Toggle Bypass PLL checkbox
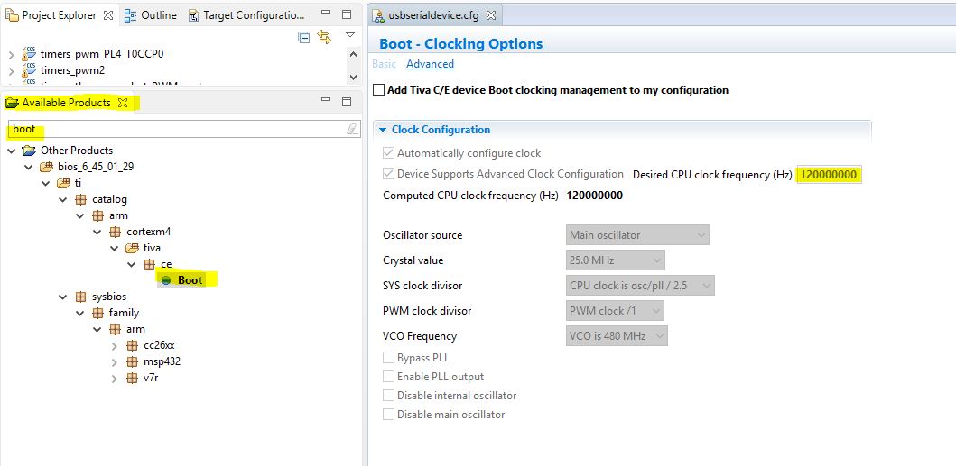 [x=389, y=358]
